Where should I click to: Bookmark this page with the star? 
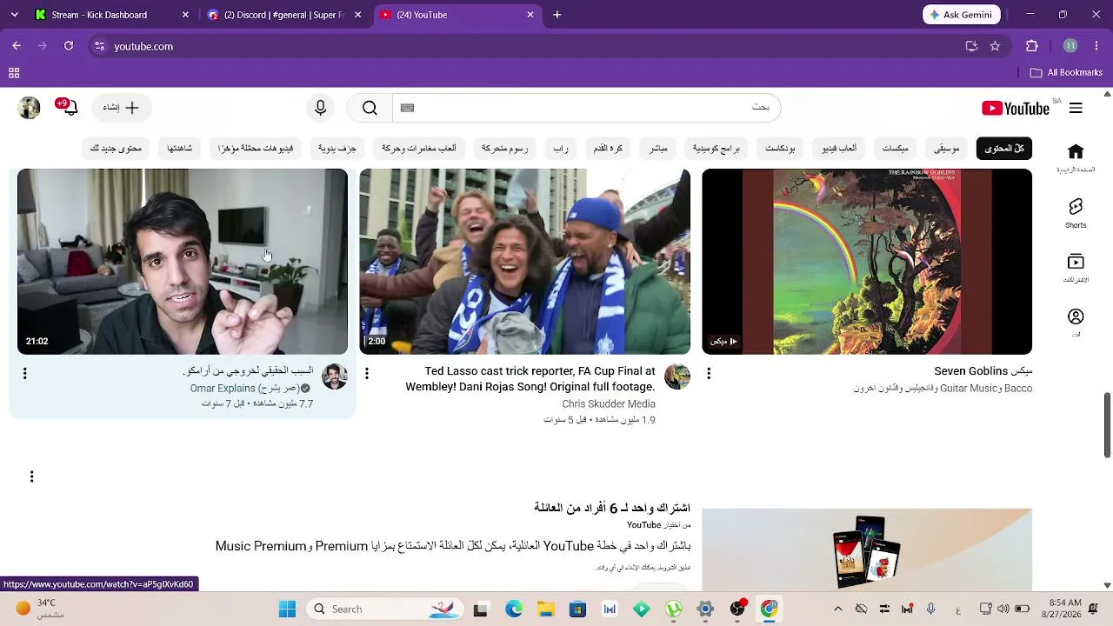pyautogui.click(x=995, y=46)
